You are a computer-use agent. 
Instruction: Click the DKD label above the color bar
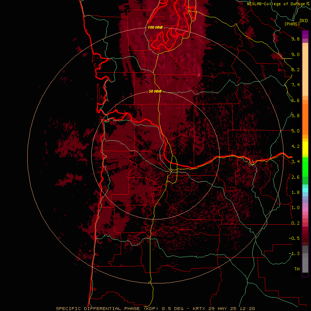point(304,21)
